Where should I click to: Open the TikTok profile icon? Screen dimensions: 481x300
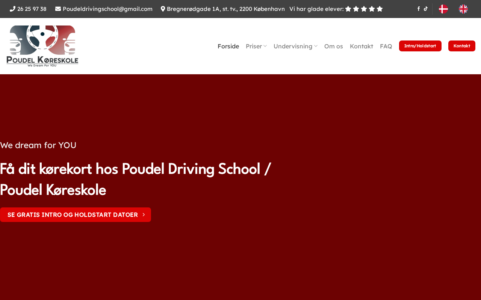426,9
